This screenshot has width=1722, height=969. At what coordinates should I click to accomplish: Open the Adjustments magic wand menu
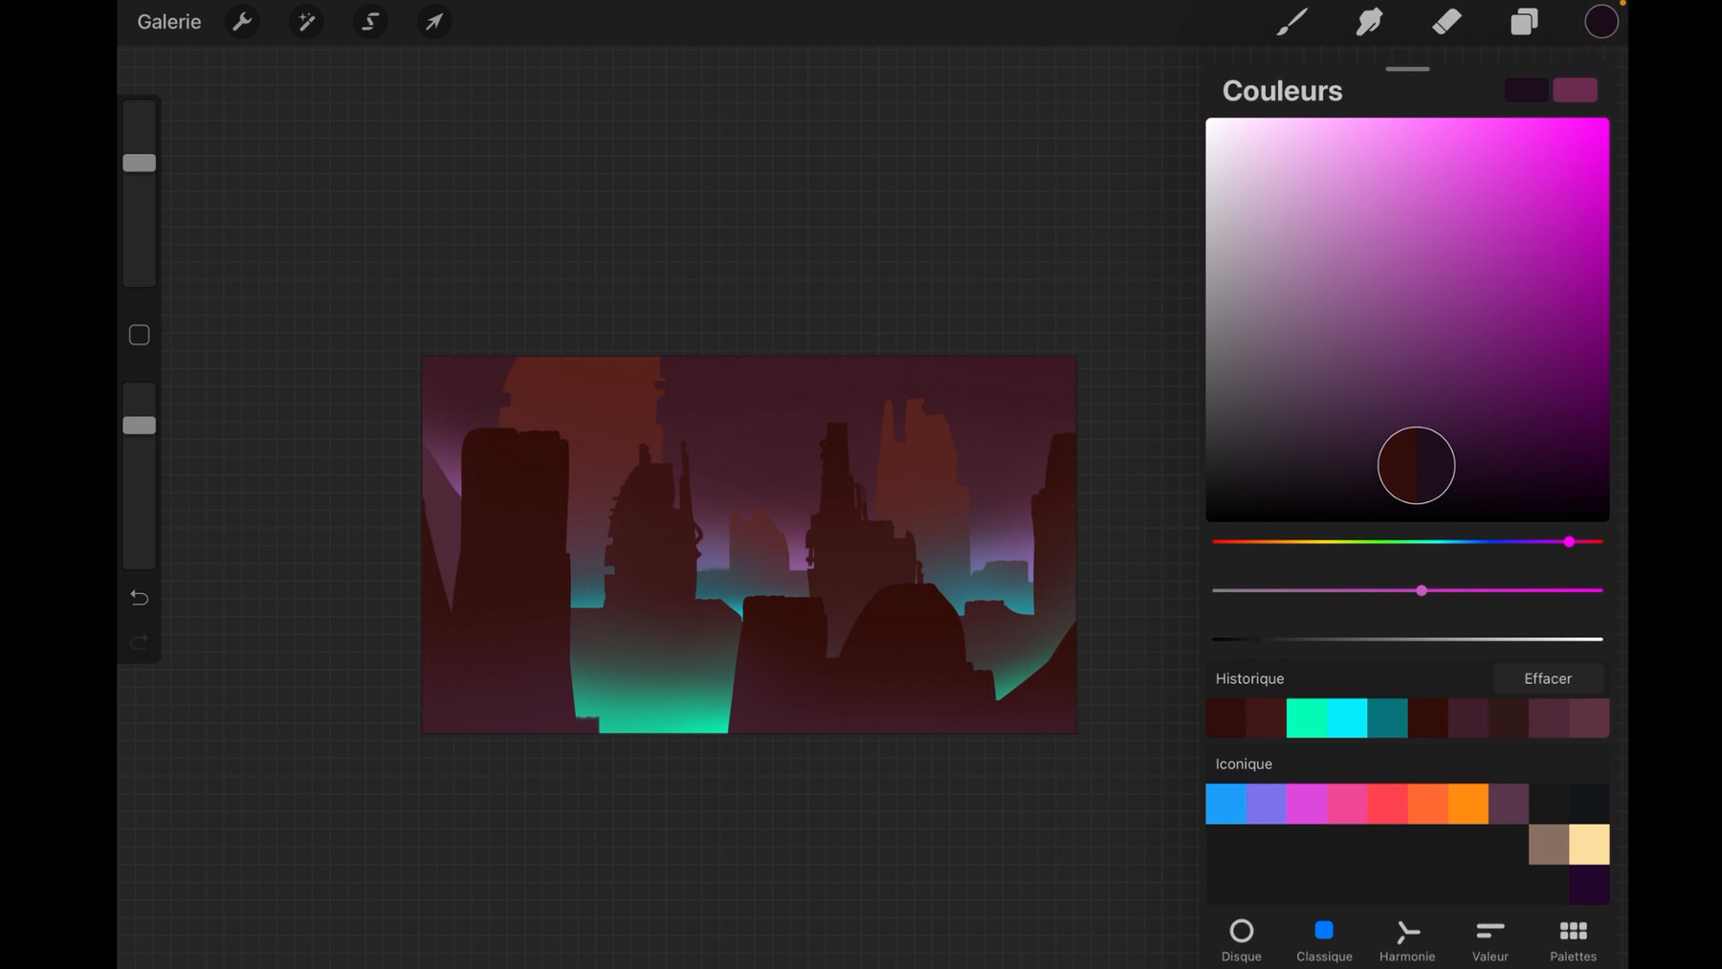306,21
